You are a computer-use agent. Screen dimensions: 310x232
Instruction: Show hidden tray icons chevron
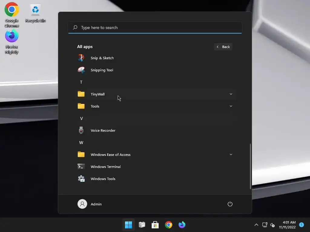pos(256,225)
